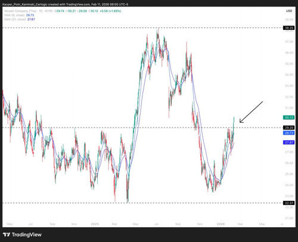Click the 34.00 price axis label

click(x=289, y=75)
